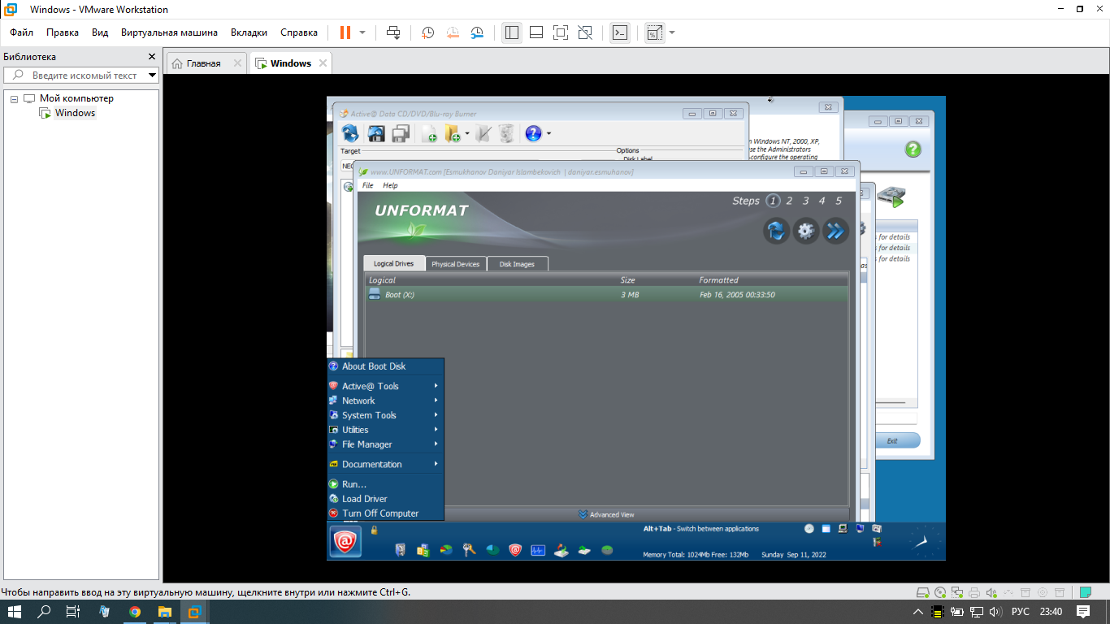
Task: Collapse the Мой компьютер tree node
Action: click(x=15, y=99)
